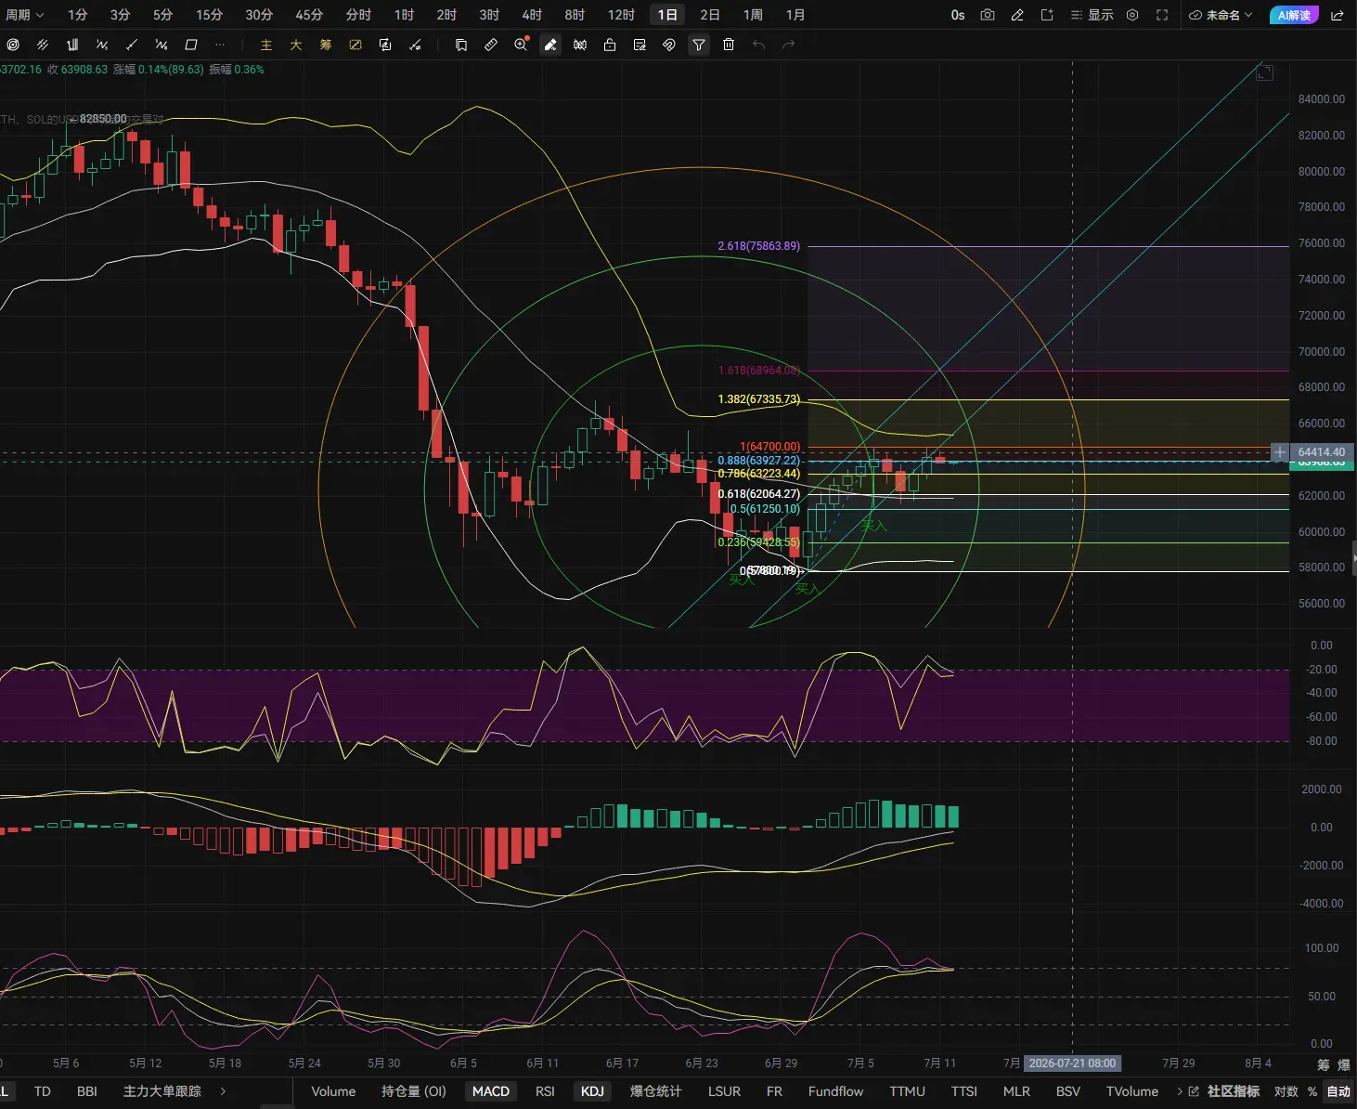
Task: Toggle logarithmic scale 对数 option
Action: [x=1286, y=1091]
